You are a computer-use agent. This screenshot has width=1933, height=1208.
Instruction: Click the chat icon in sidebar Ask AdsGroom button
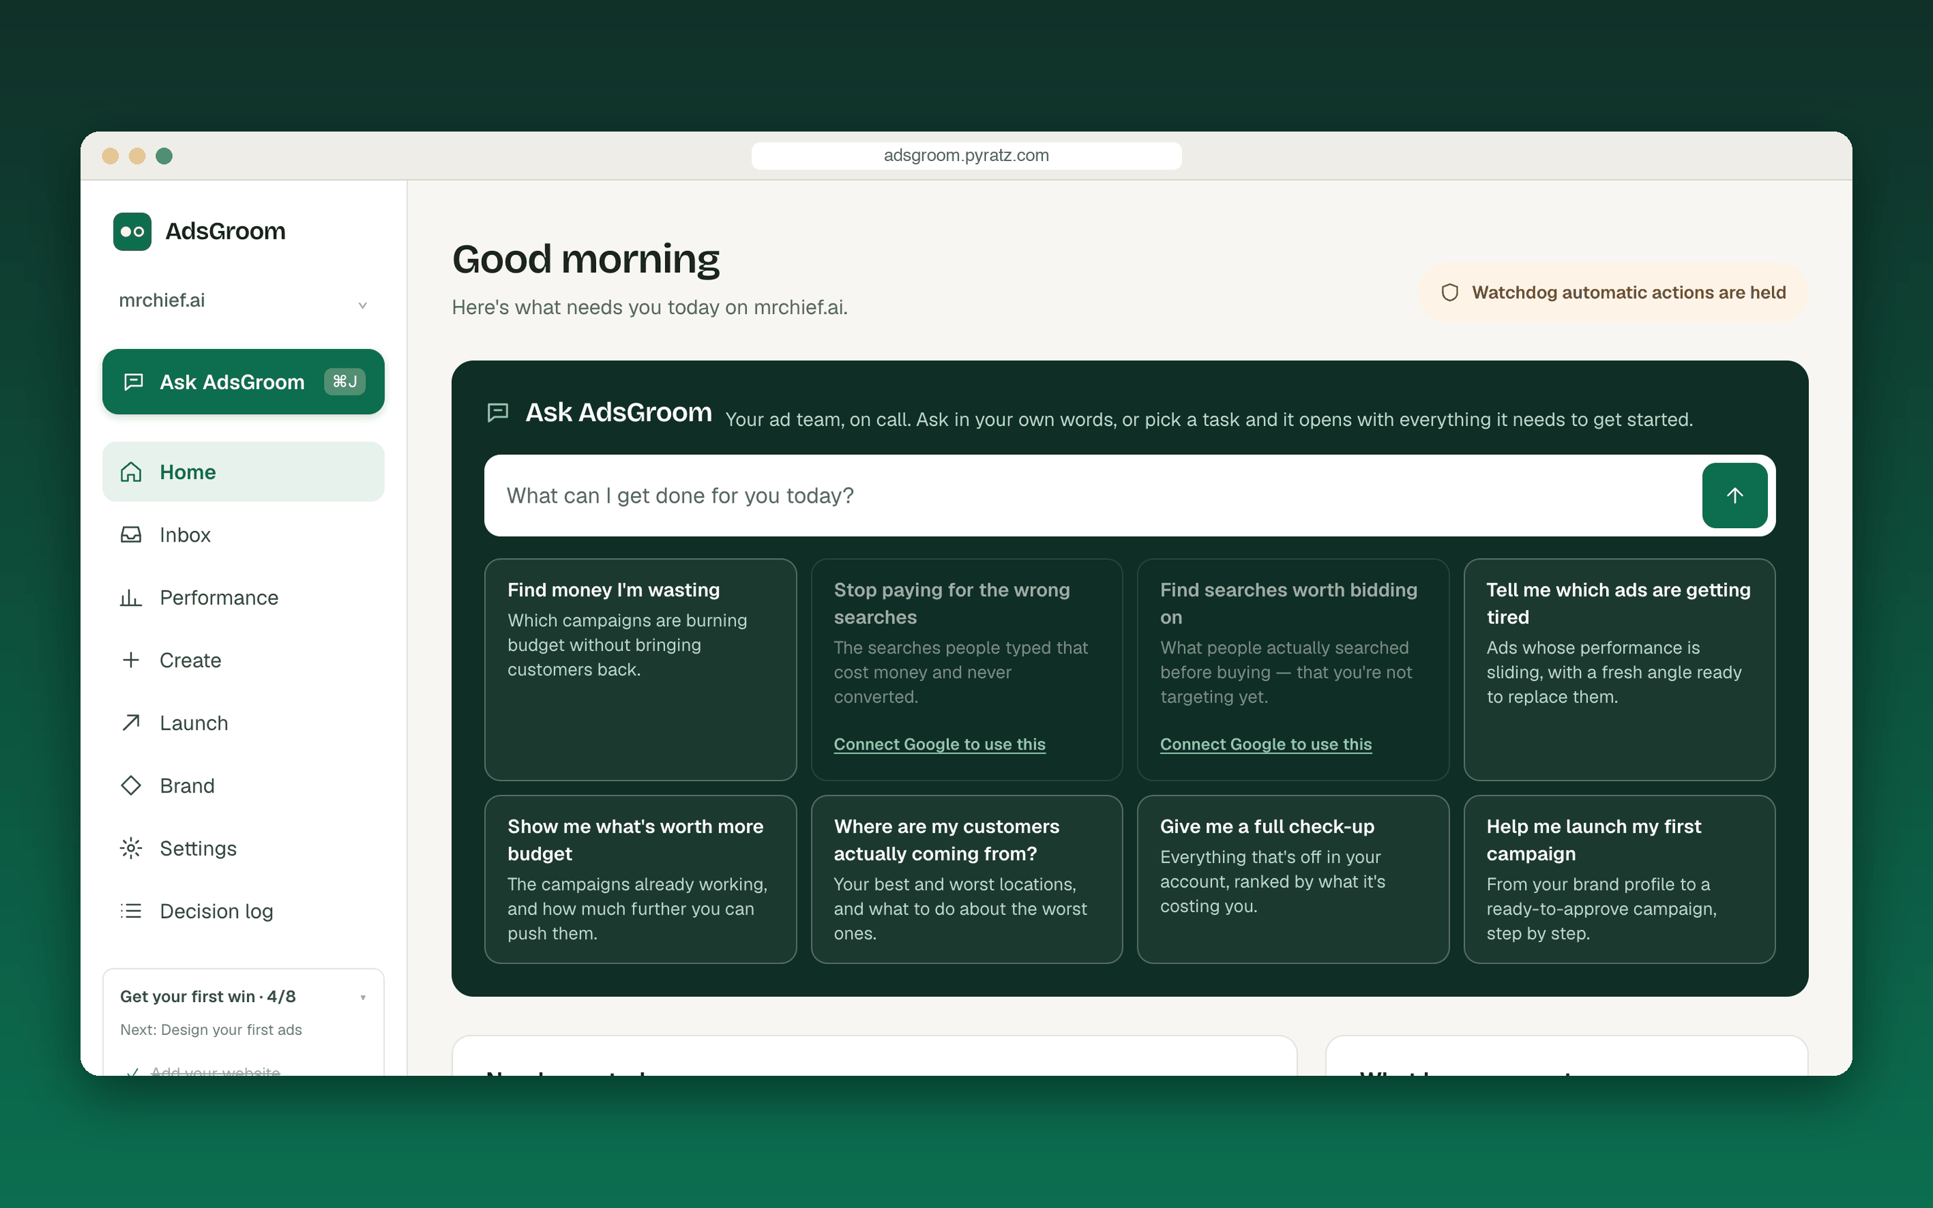pos(134,382)
